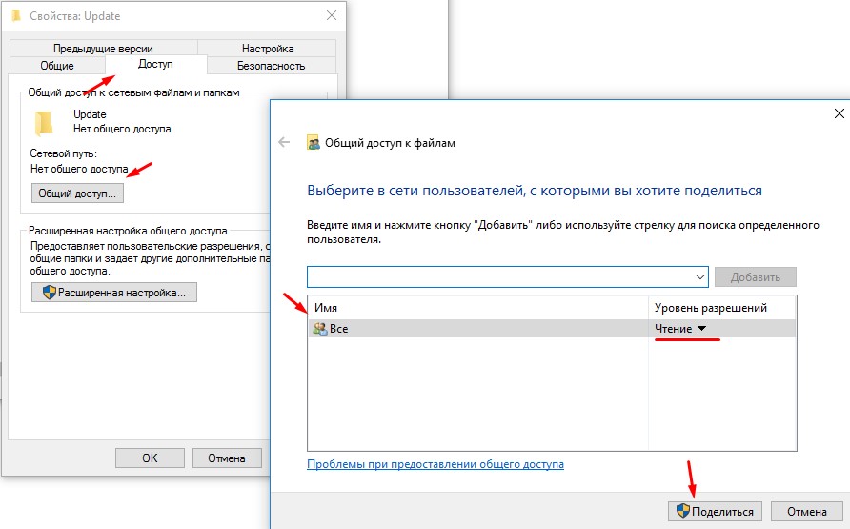850x529 pixels.
Task: Click the Общий доступ к файлам wizard icon
Action: 314,143
